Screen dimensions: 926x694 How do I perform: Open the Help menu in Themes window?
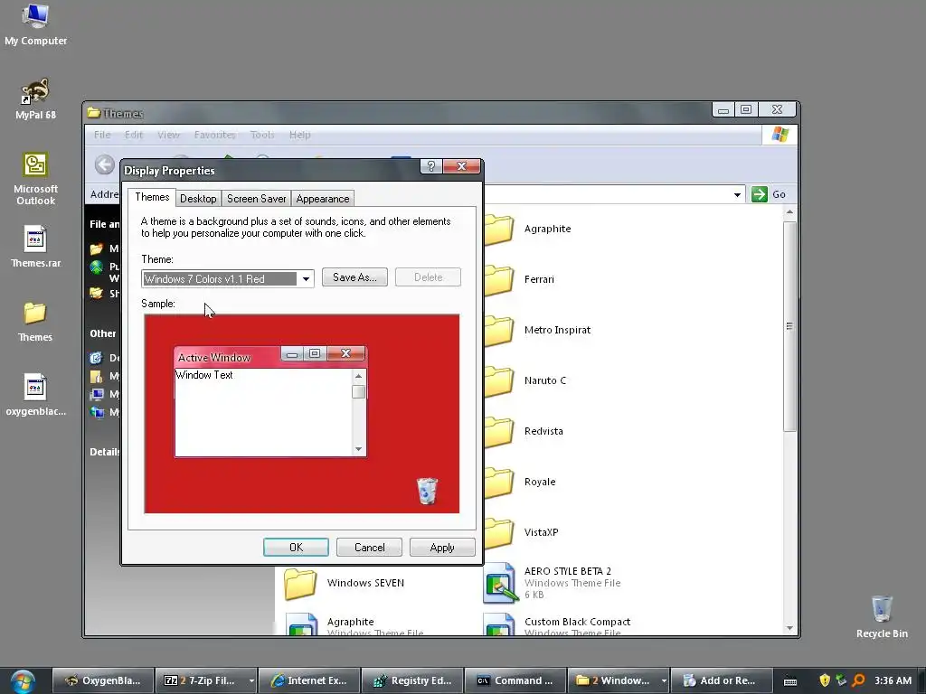pos(300,135)
